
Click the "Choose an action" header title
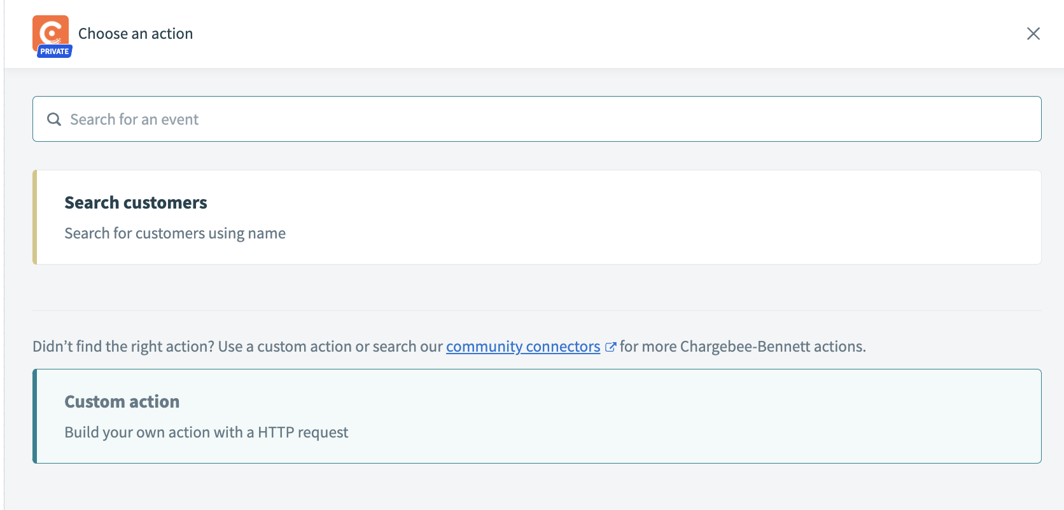136,34
